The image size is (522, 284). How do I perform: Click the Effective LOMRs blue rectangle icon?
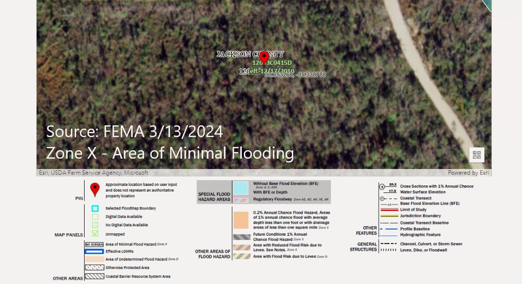click(94, 252)
